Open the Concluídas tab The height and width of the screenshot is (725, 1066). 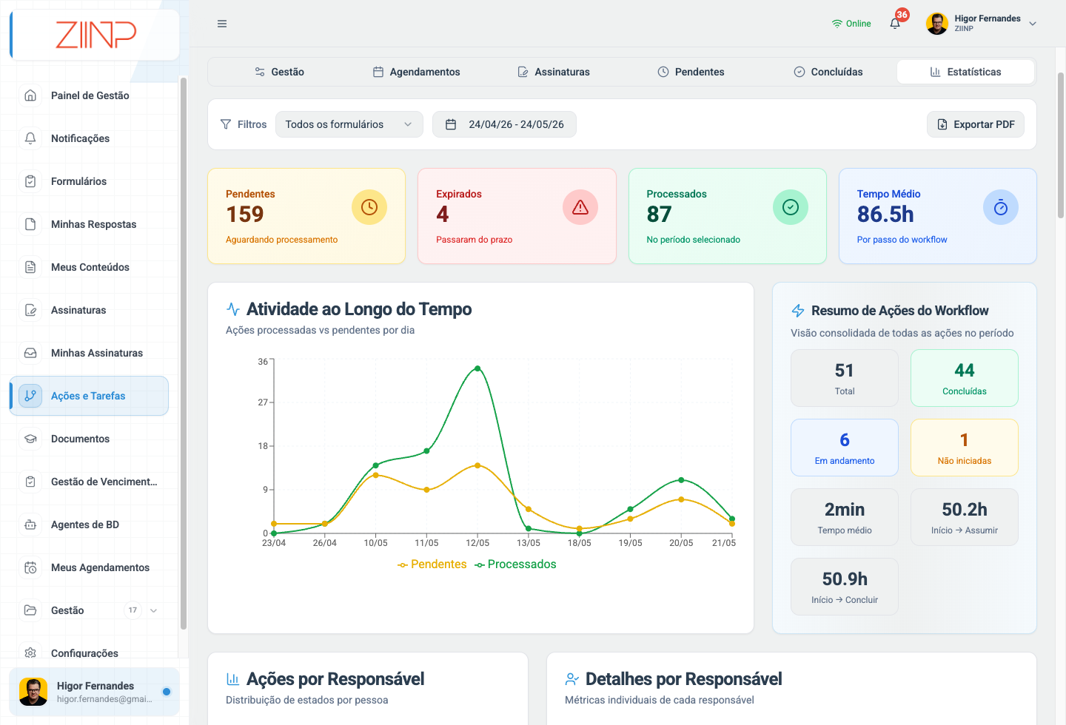click(828, 72)
